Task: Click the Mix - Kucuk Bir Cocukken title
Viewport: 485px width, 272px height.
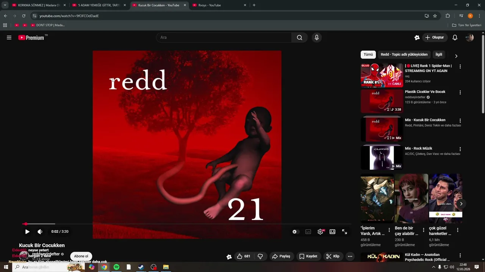Action: pos(425,120)
